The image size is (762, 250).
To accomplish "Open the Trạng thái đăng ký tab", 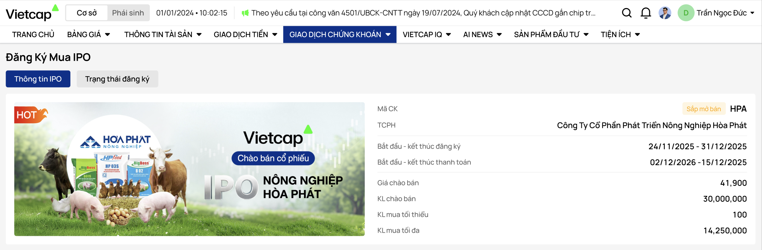I will 117,79.
